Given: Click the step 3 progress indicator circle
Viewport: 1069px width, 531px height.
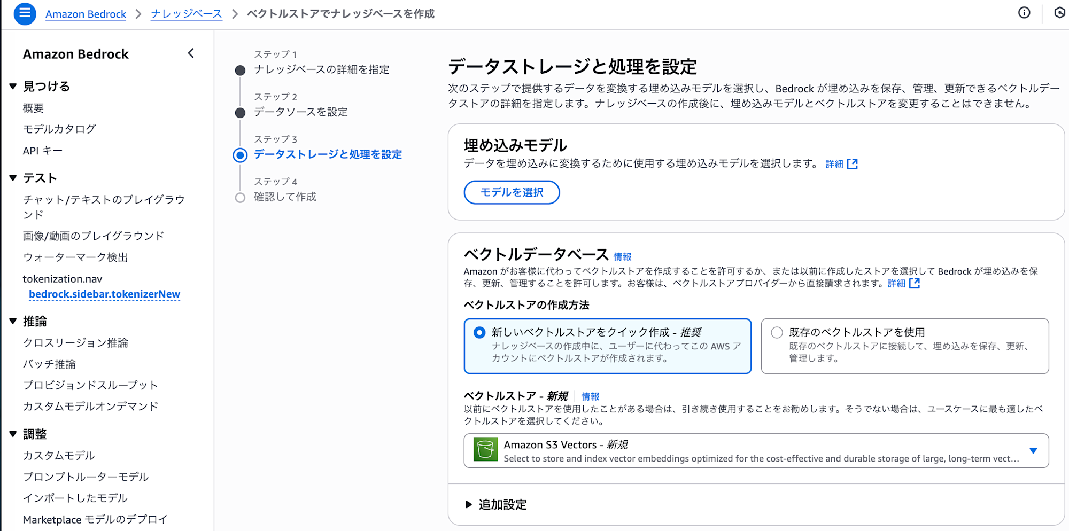Looking at the screenshot, I should click(240, 155).
